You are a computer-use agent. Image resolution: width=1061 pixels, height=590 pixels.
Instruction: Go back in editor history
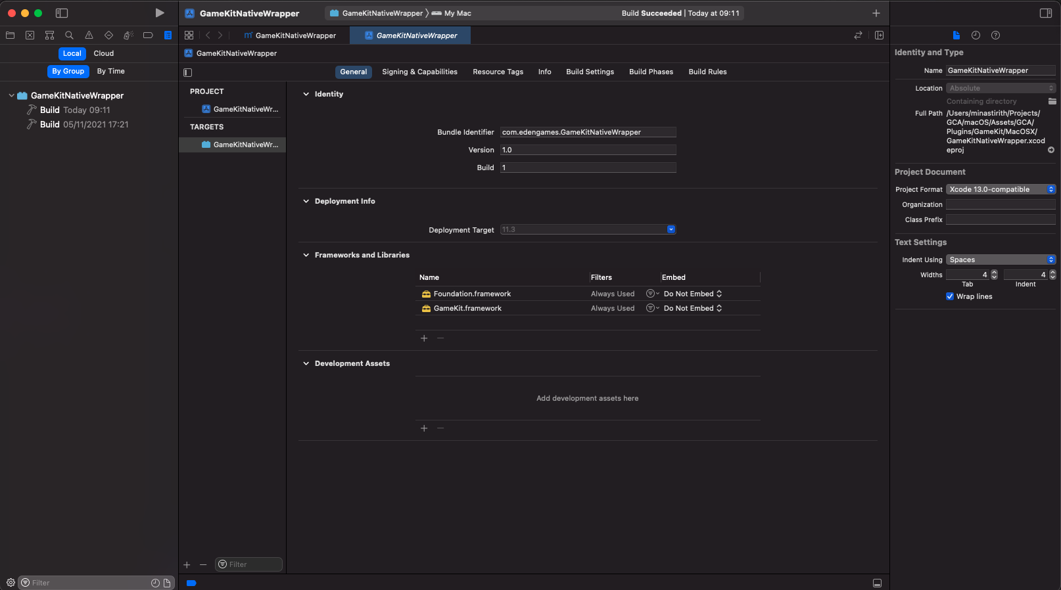tap(208, 35)
